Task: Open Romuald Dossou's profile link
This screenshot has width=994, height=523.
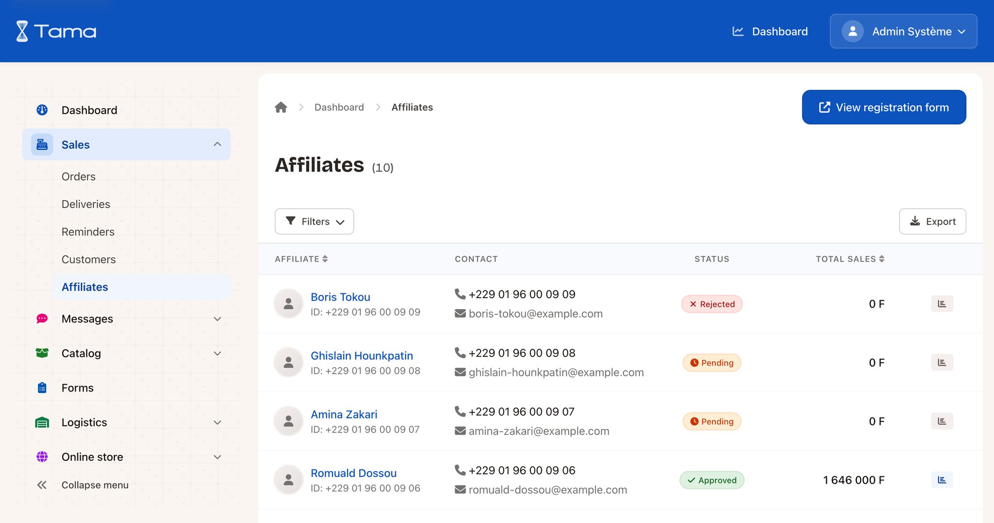Action: [x=353, y=473]
